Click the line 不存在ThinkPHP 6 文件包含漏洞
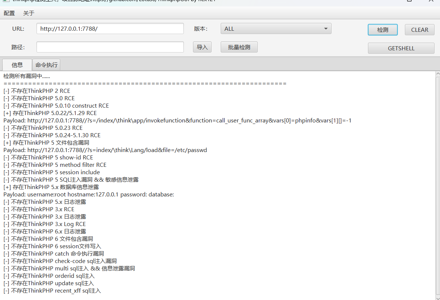This screenshot has width=440, height=300. (48, 239)
